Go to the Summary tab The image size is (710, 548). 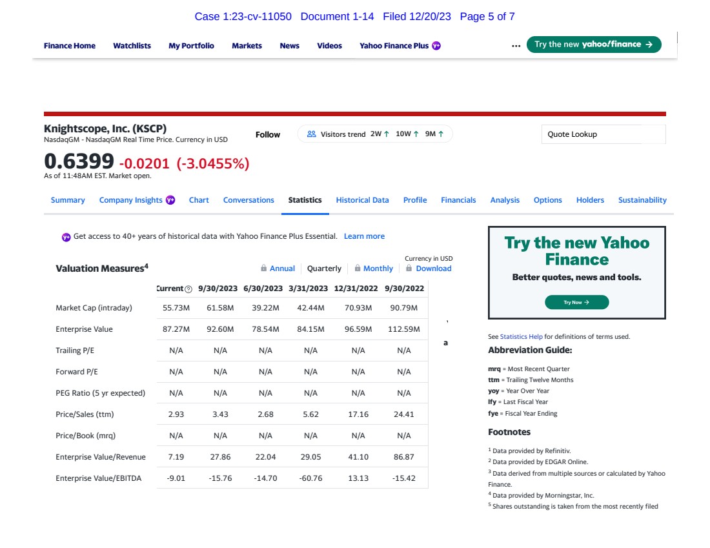[68, 200]
